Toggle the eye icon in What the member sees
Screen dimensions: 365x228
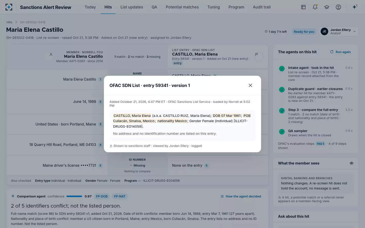pos(352,163)
